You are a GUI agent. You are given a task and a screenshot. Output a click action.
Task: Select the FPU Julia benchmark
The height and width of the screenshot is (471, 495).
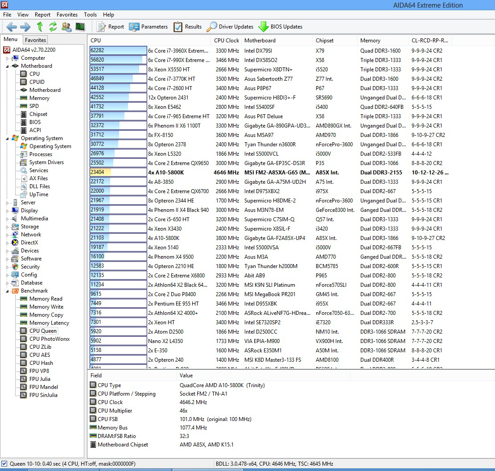click(40, 379)
